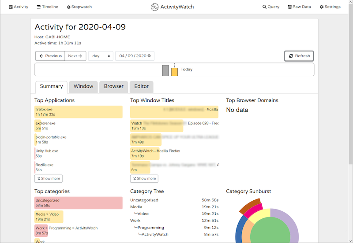Click the brown outer sunburst segment
Viewport: 353px width, 243px height.
(249, 205)
